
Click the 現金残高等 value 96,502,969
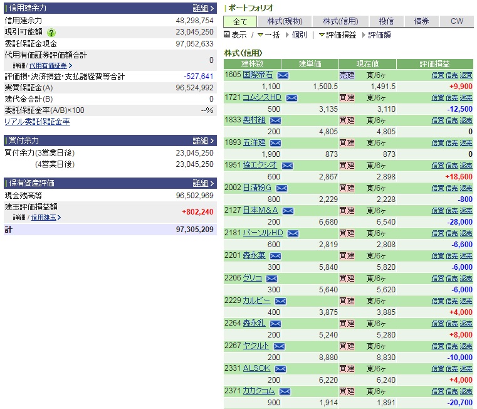(195, 196)
